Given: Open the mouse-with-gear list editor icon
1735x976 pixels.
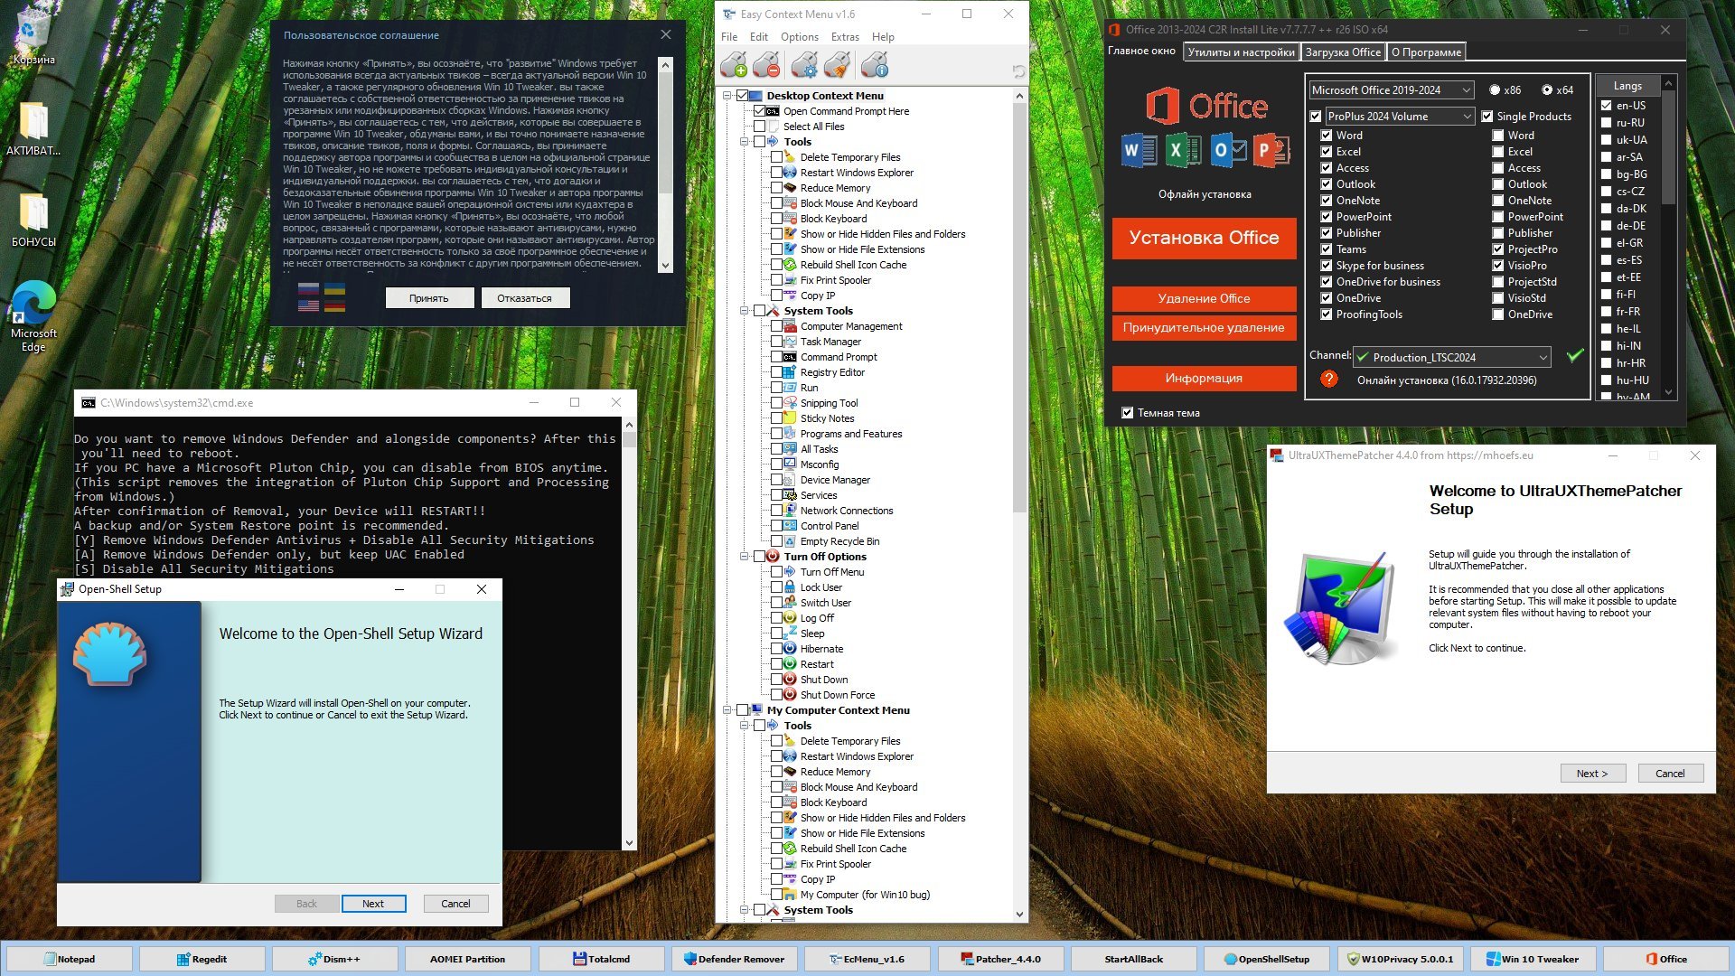Looking at the screenshot, I should point(804,66).
